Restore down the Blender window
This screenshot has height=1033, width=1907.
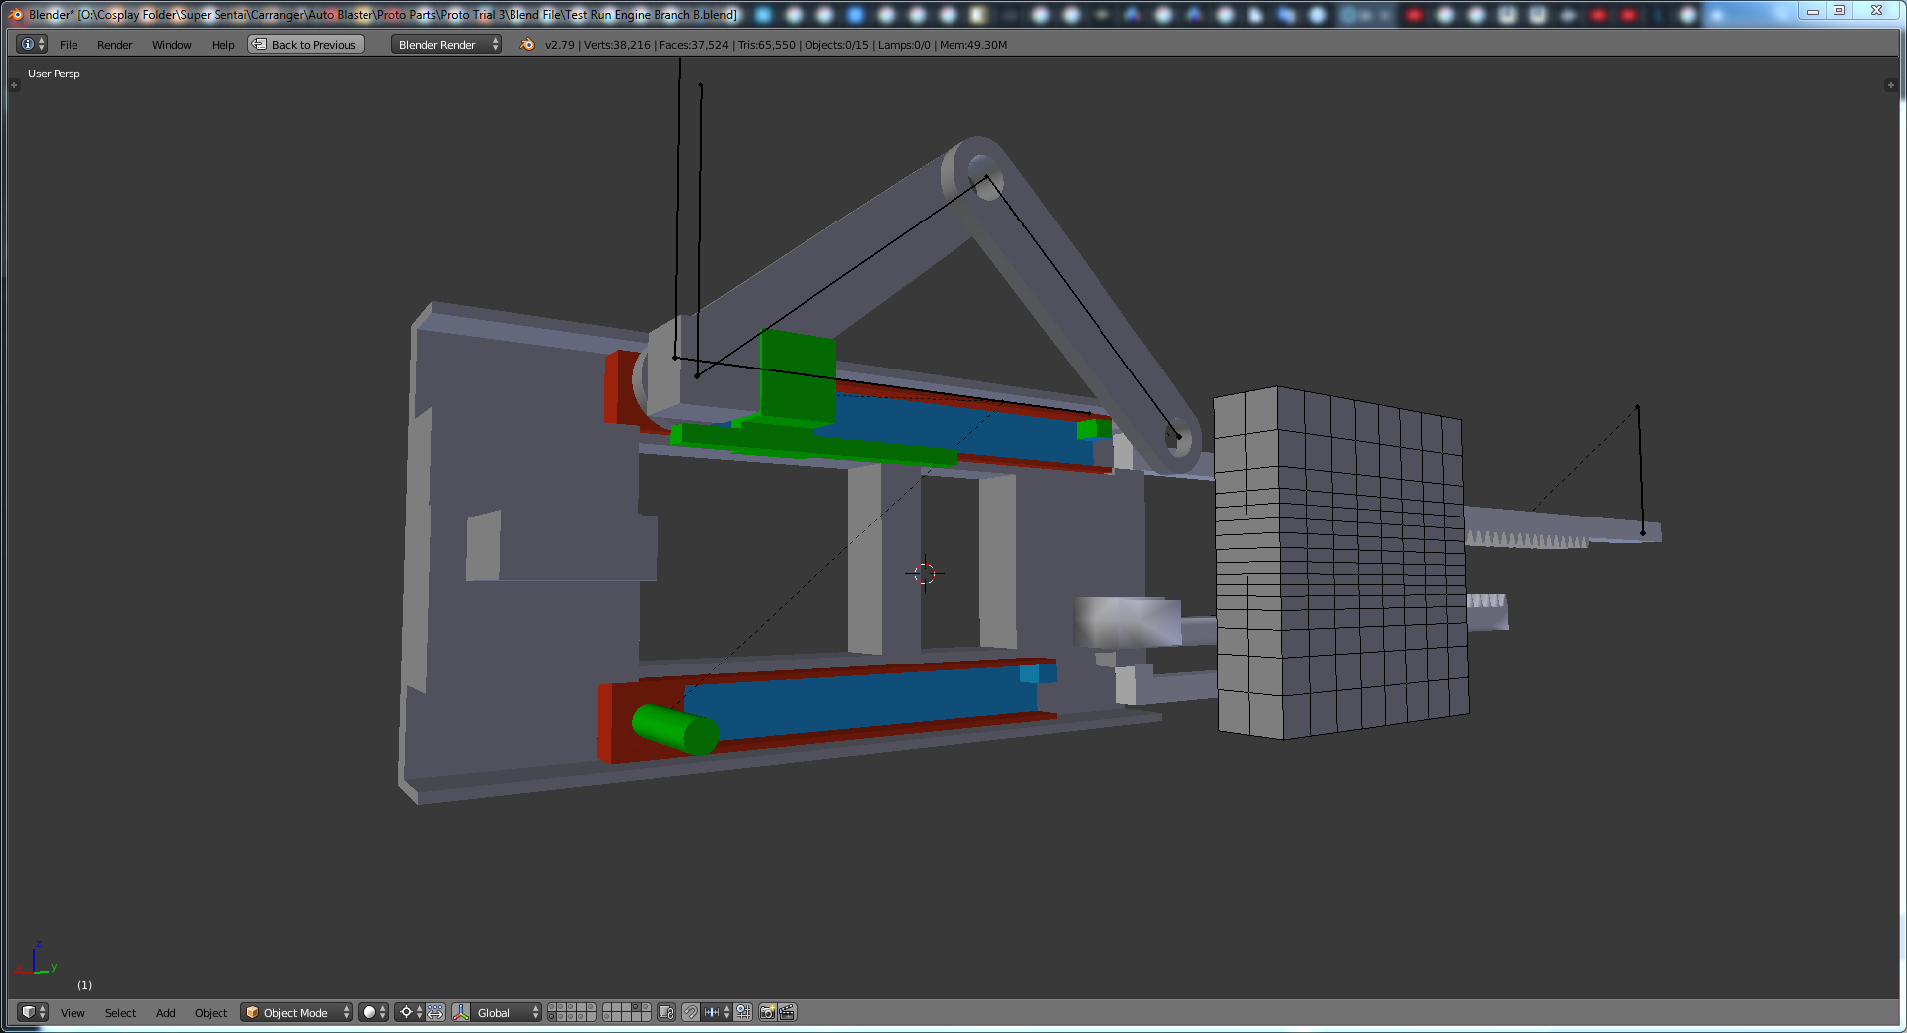(1839, 11)
